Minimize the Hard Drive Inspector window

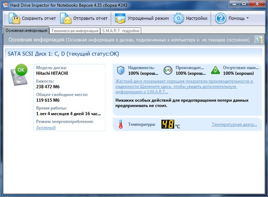click(x=234, y=4)
